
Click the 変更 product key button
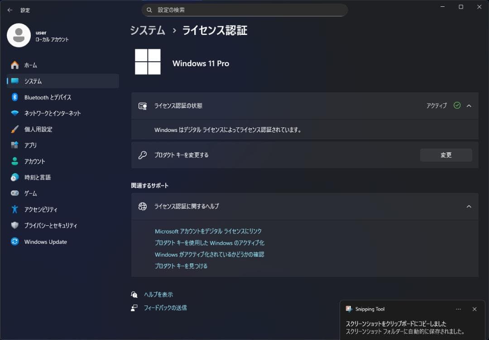click(x=446, y=155)
